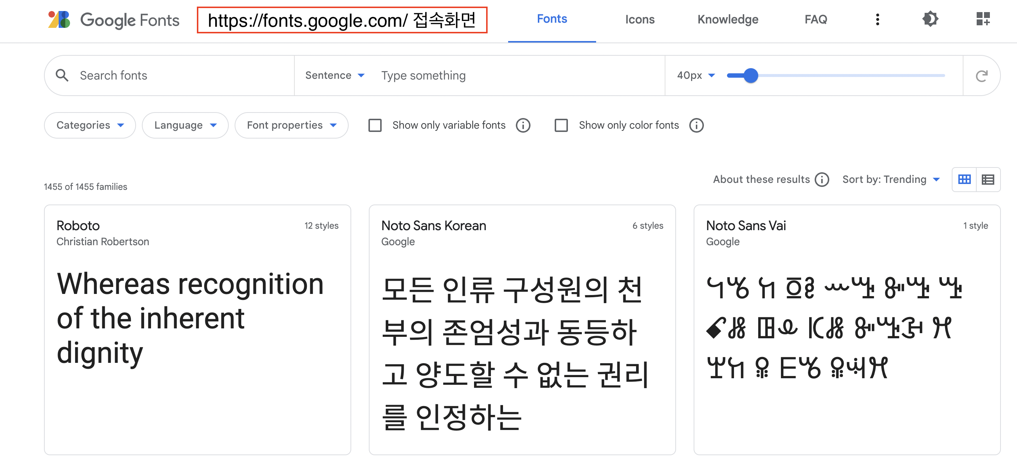This screenshot has height=464, width=1017.
Task: Expand the Categories filter
Action: [x=90, y=125]
